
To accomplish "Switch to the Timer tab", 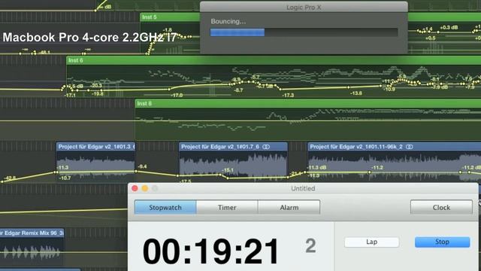I will [x=227, y=208].
